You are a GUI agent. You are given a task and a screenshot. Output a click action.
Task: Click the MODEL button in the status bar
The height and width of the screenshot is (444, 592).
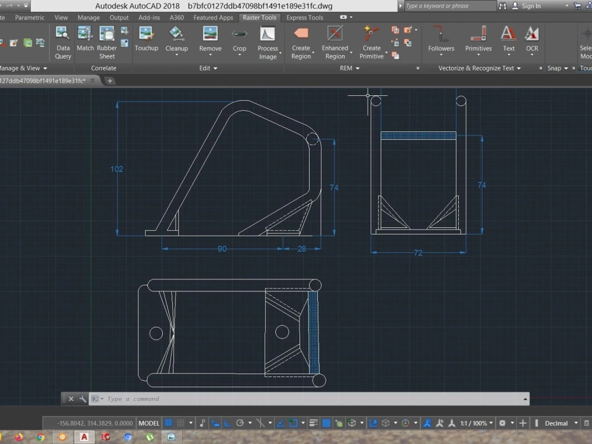pos(149,423)
